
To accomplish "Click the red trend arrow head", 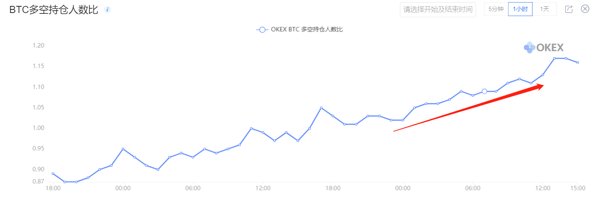I will 539,87.
